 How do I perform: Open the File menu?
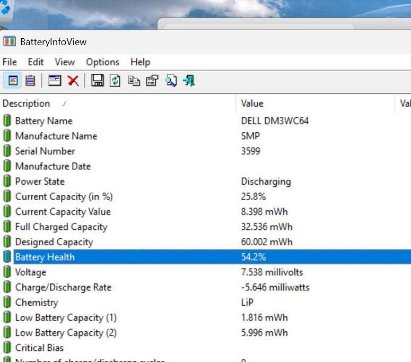[10, 62]
